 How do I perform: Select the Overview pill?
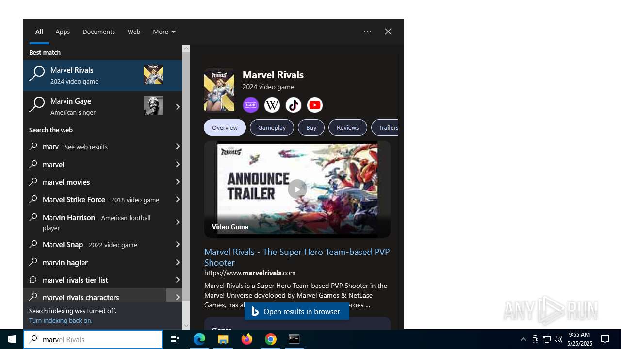click(225, 127)
